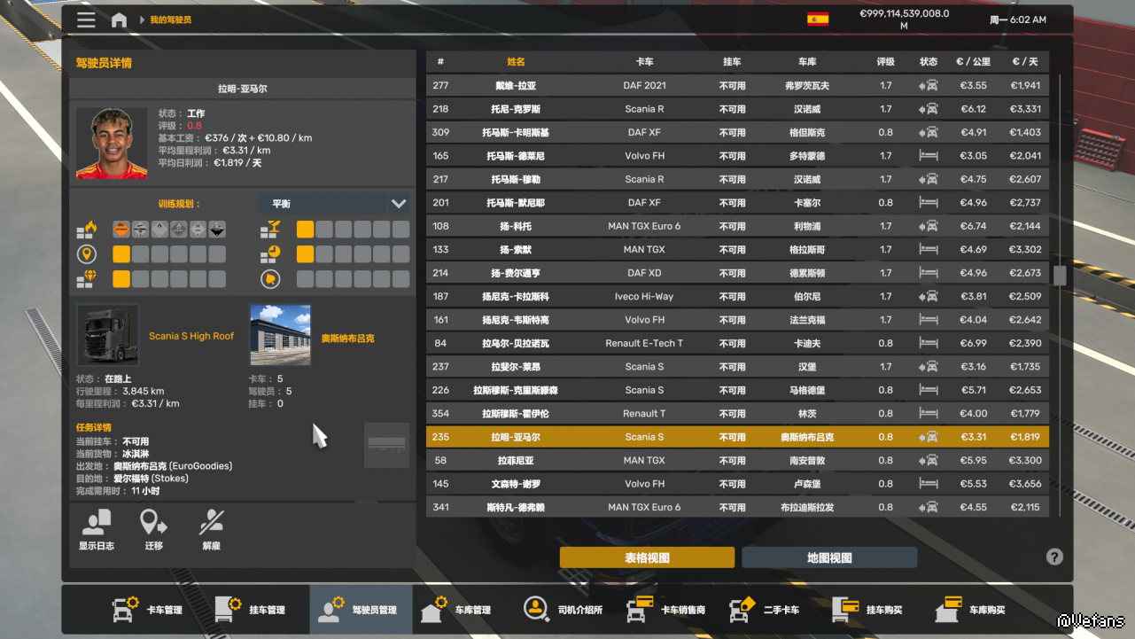Open the 卡车销售商 truck dealer tab
The image size is (1135, 639).
(x=666, y=610)
